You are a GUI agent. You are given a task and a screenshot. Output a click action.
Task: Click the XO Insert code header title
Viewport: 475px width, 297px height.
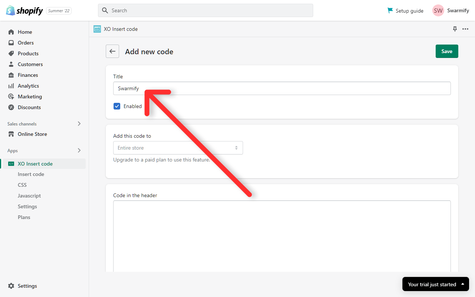click(x=121, y=29)
